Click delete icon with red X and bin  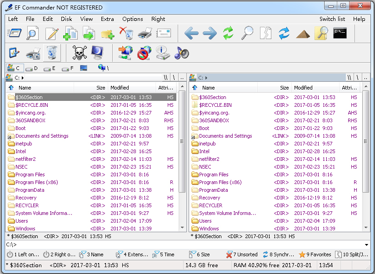(x=126, y=33)
